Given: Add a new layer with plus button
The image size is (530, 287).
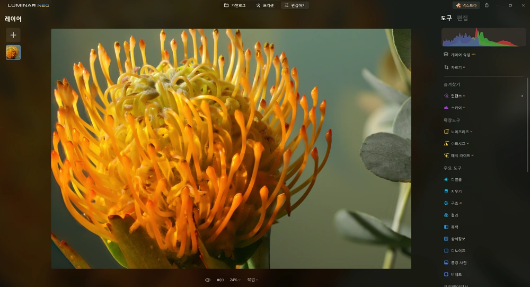Looking at the screenshot, I should tap(13, 35).
